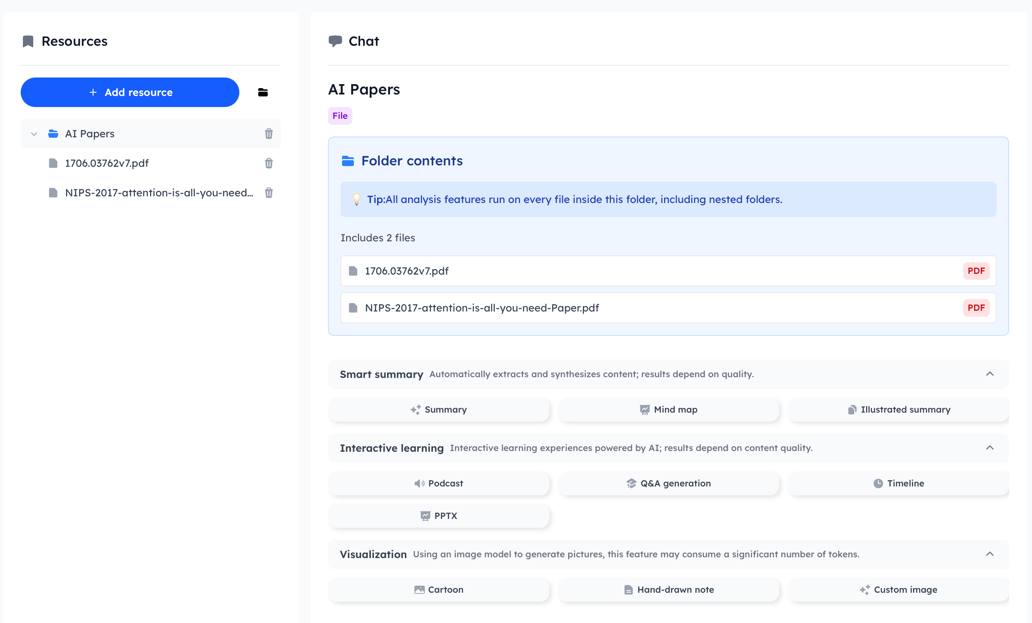Collapse the Interactive learning section

(990, 448)
